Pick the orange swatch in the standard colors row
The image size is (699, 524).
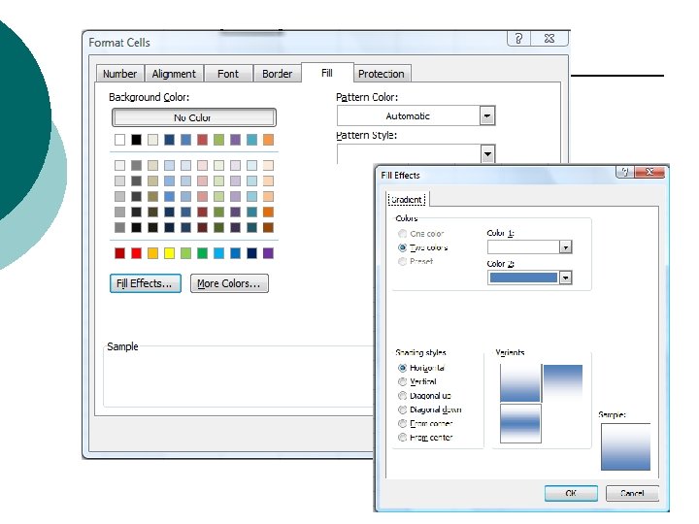tap(153, 253)
